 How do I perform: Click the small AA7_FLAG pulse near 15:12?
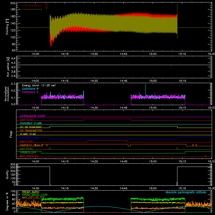pyautogui.click(x=177, y=149)
